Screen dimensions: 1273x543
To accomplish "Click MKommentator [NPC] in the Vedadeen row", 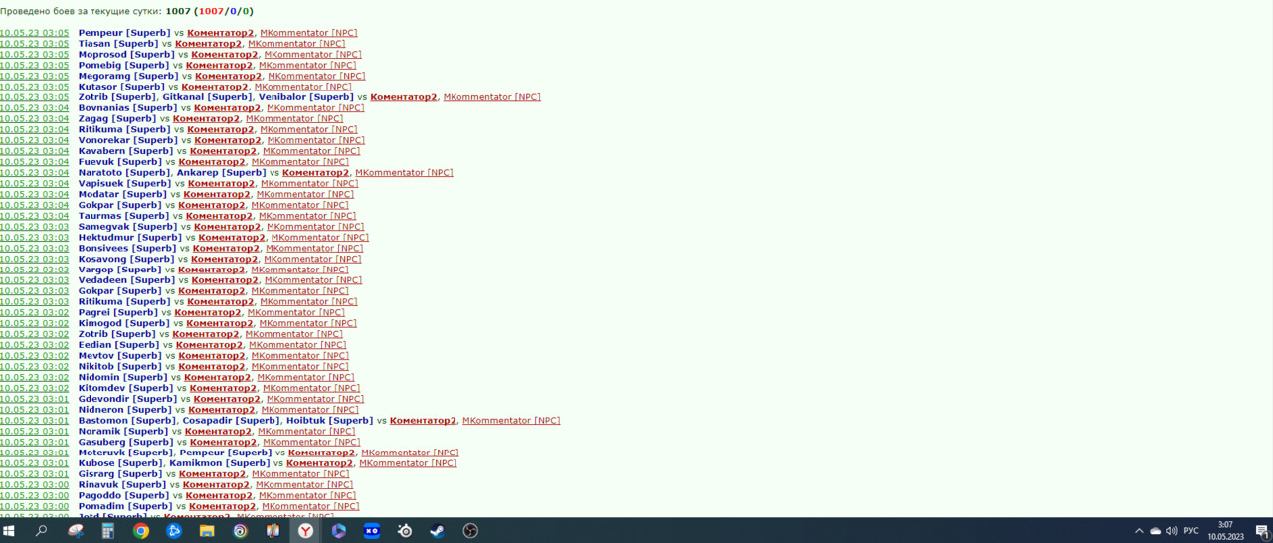I will 312,280.
